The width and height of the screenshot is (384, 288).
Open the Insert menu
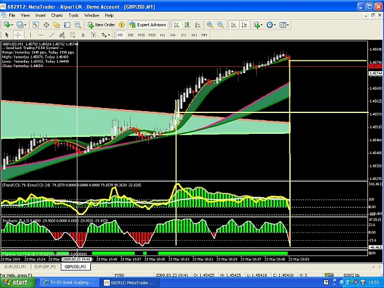(41, 15)
